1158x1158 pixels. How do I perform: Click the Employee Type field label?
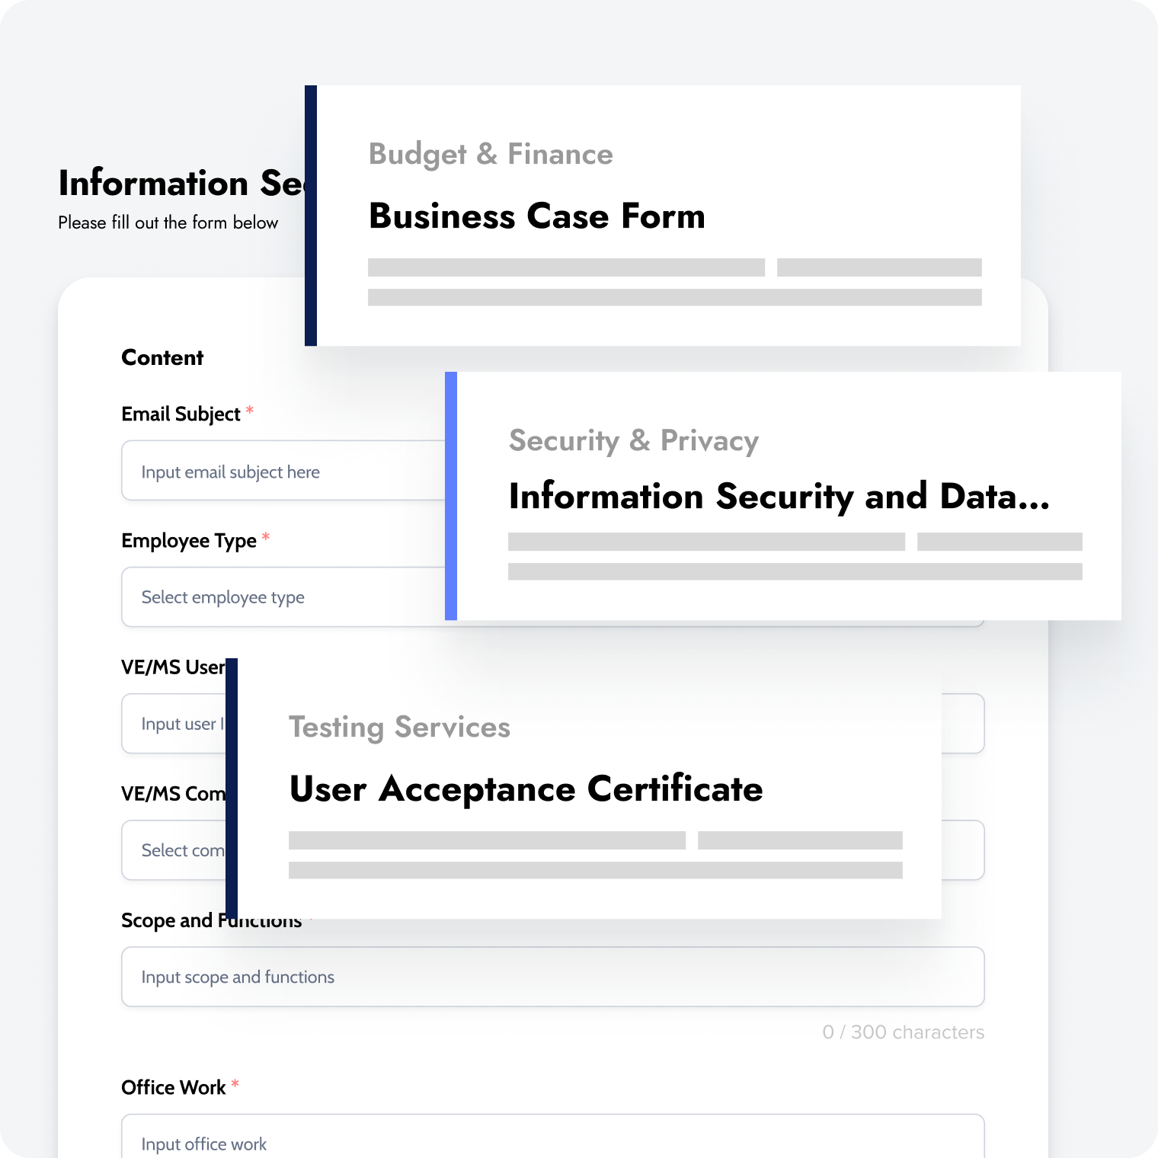click(x=188, y=541)
